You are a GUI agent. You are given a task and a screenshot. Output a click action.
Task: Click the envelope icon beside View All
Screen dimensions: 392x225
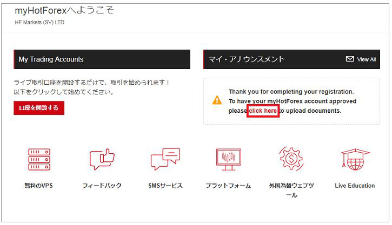pos(350,59)
